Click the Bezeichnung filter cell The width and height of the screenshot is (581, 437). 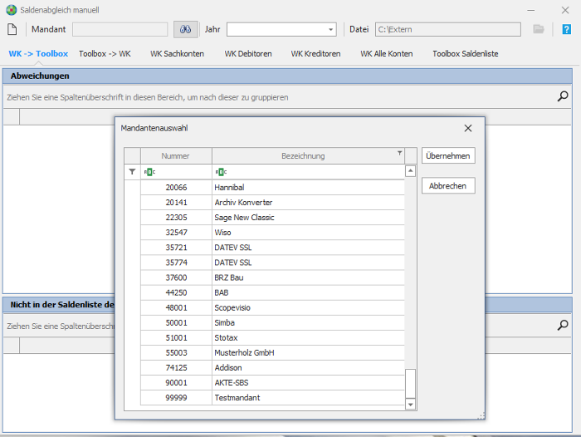[308, 172]
